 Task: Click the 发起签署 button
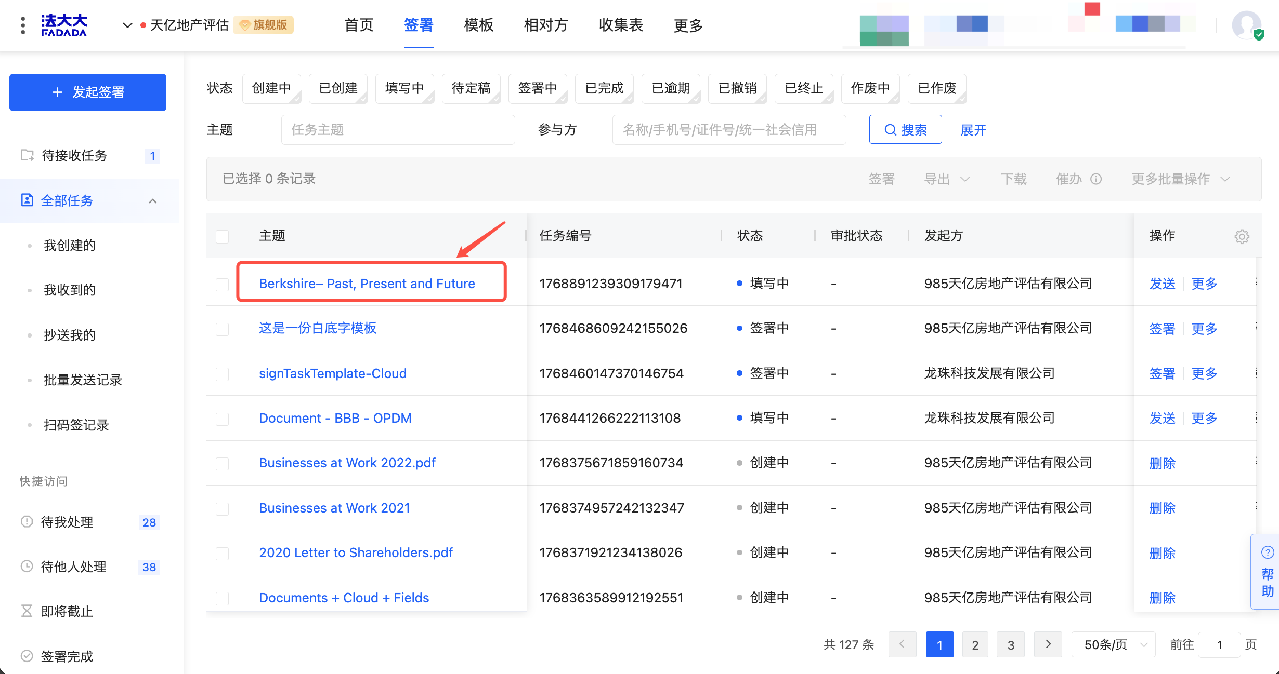point(88,92)
